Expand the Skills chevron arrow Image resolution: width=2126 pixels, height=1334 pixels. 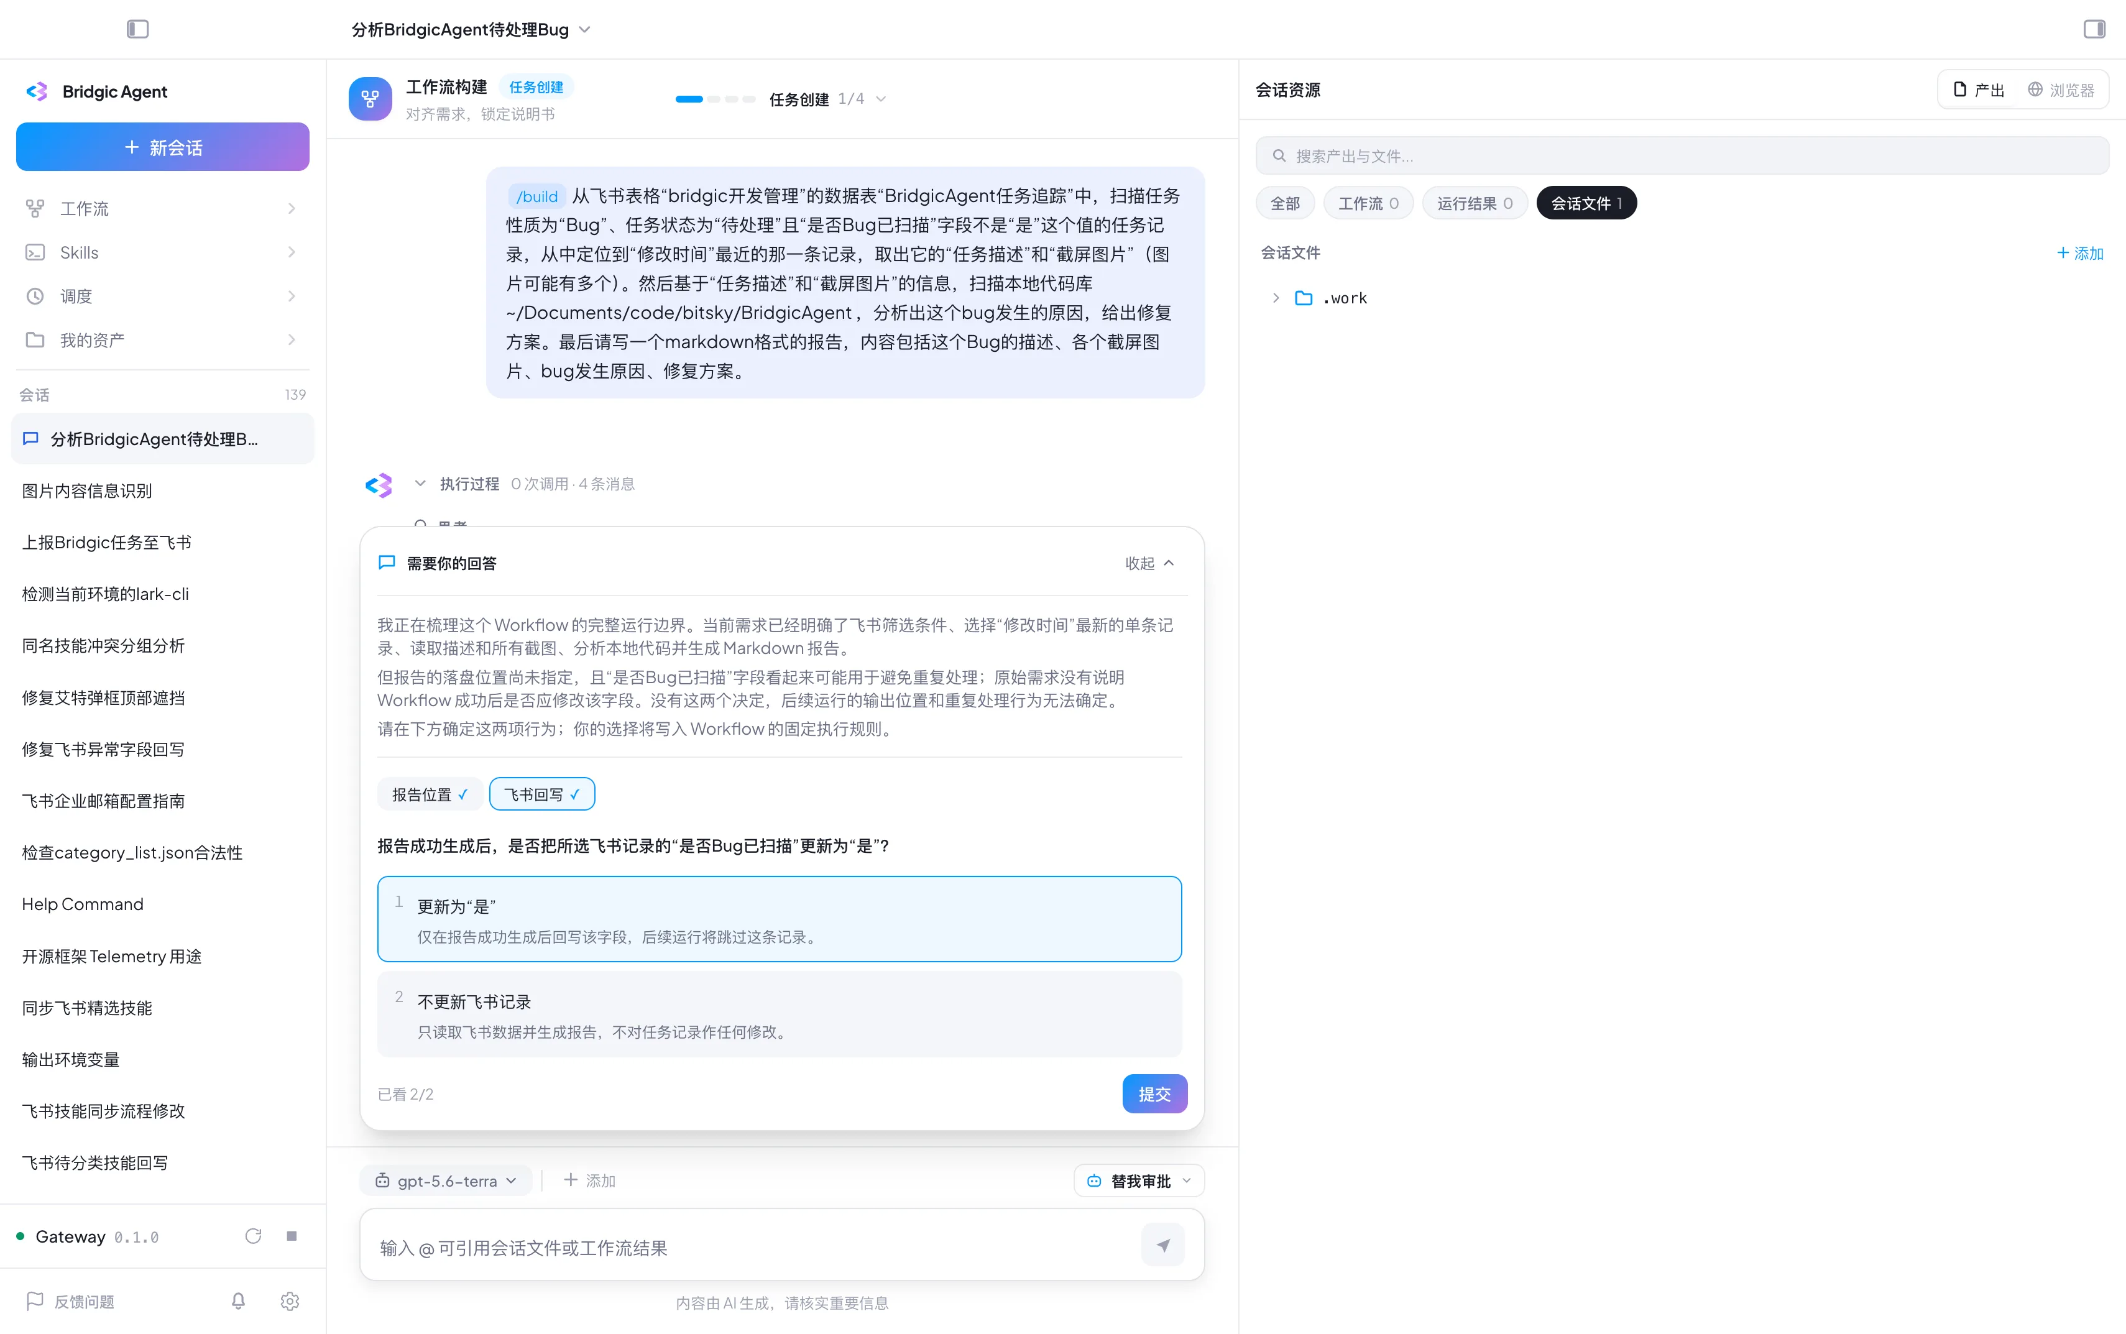[x=291, y=252]
